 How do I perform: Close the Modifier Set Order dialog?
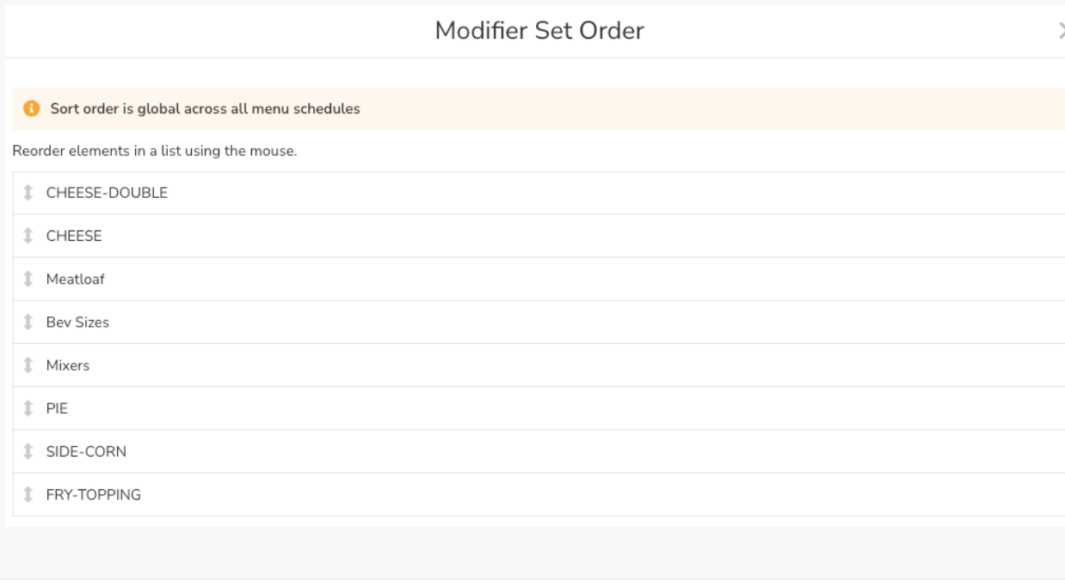pos(1062,31)
